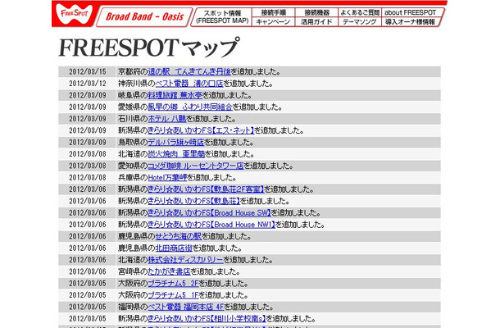Open the 岐阜県 料理旅館 link
500x328 pixels.
pos(175,95)
